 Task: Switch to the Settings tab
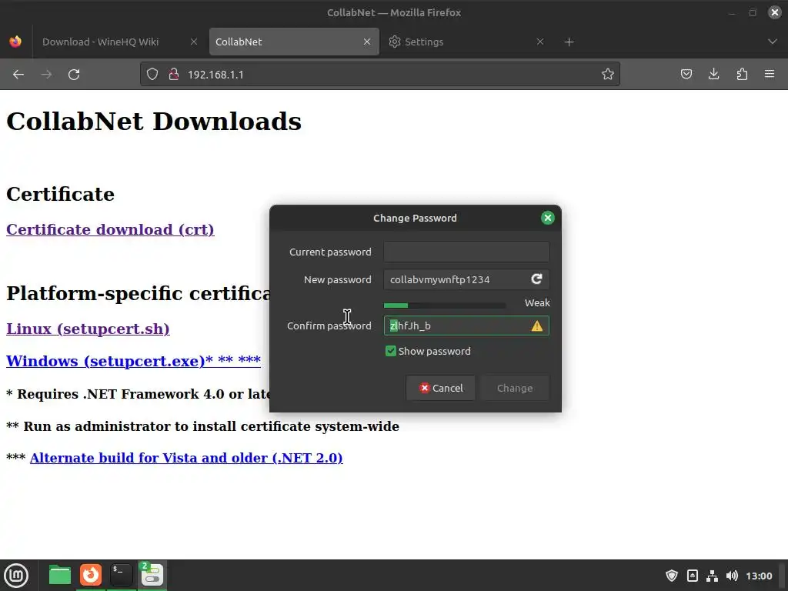coord(466,42)
